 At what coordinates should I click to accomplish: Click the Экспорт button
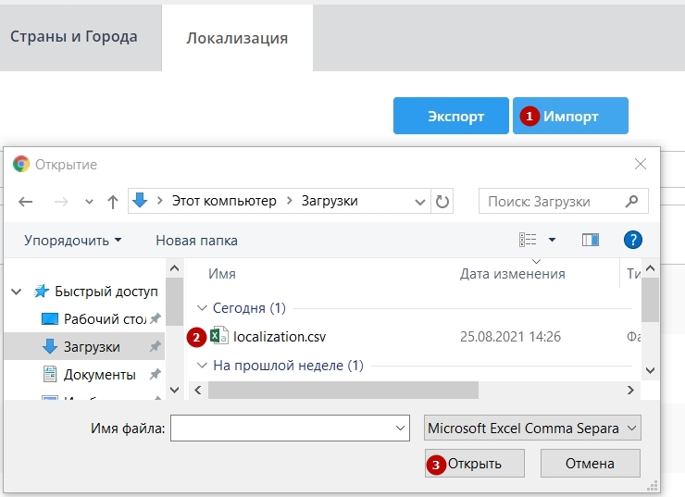451,117
